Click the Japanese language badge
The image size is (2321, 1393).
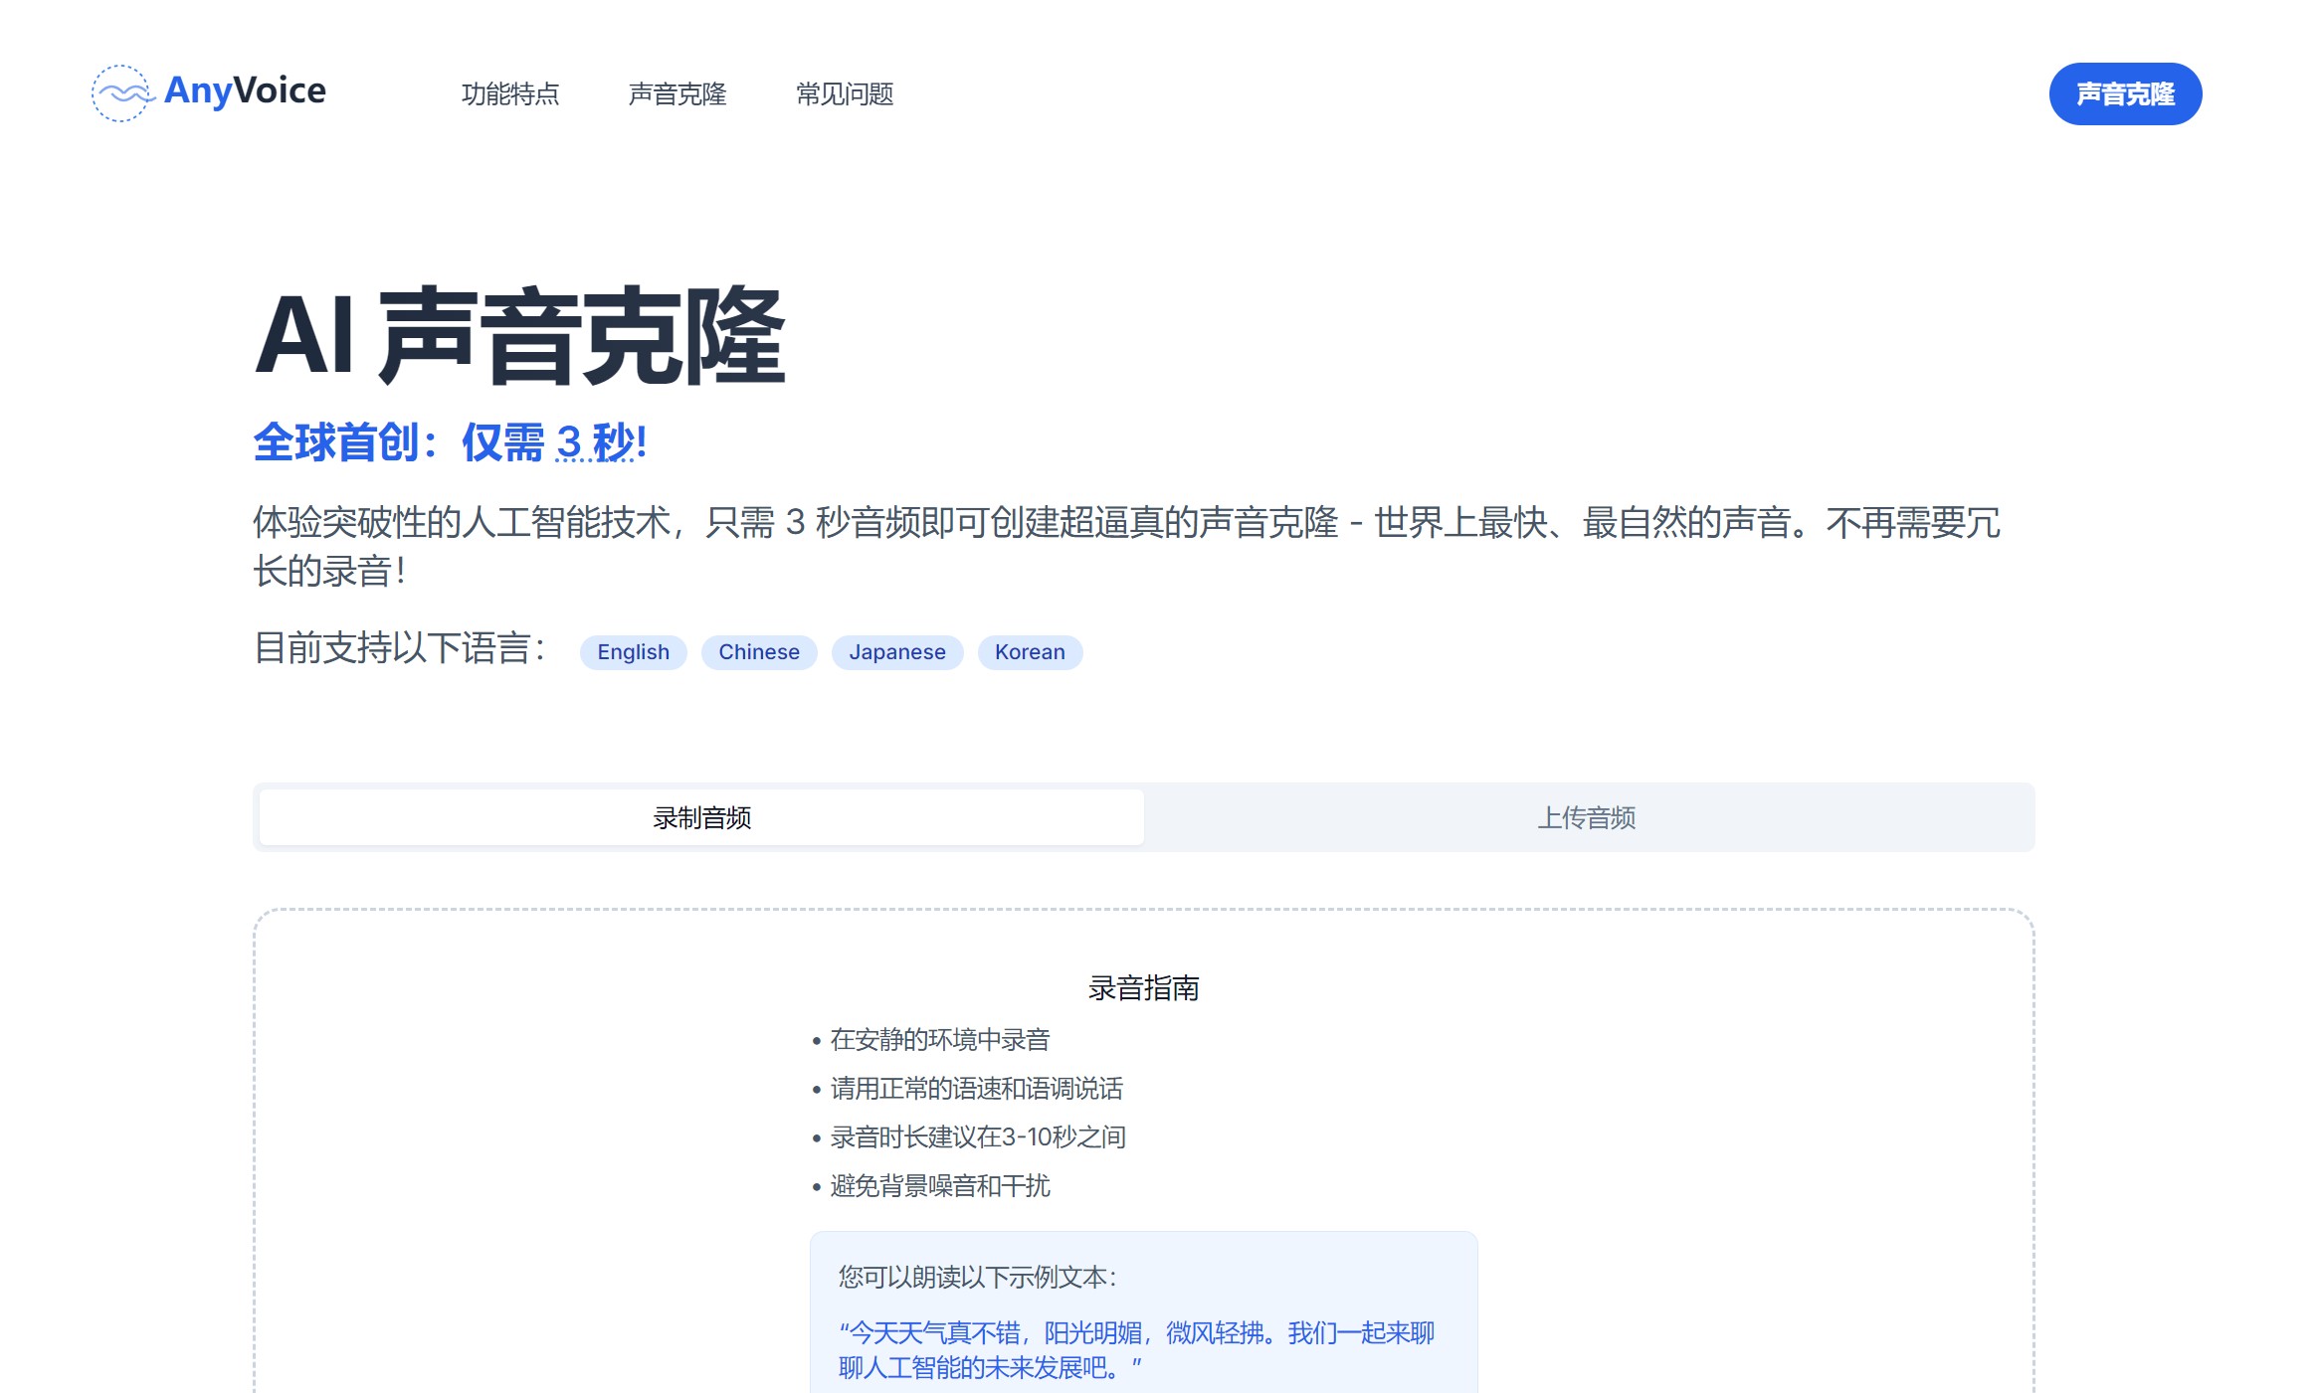tap(896, 652)
